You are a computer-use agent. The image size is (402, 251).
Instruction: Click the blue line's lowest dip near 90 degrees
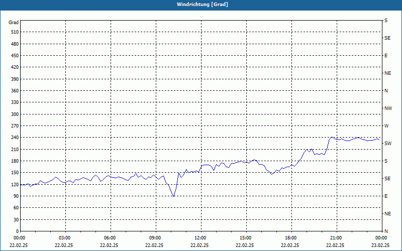[x=174, y=196]
